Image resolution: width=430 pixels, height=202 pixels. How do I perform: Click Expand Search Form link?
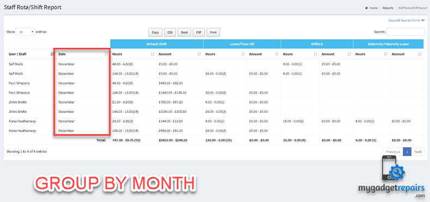coord(404,21)
